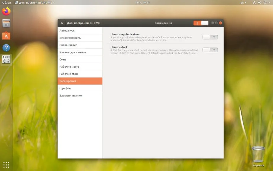Open the Корзина trash desktop icon

click(258, 156)
